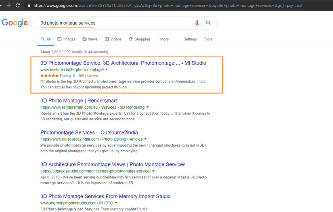The width and height of the screenshot is (333, 212).
Task: Switch to the Images tab
Action: tap(67, 39)
